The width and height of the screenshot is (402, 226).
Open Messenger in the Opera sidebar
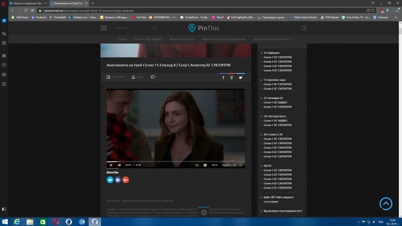4,21
